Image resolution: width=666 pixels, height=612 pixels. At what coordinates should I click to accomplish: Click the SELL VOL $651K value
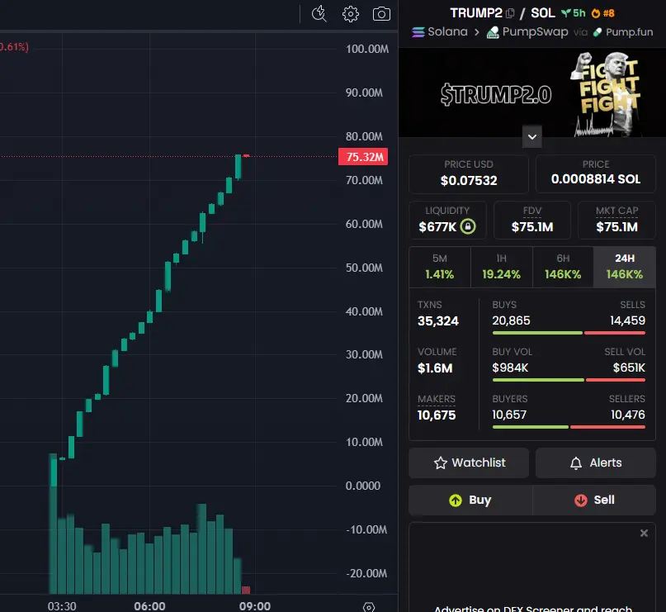tap(629, 368)
